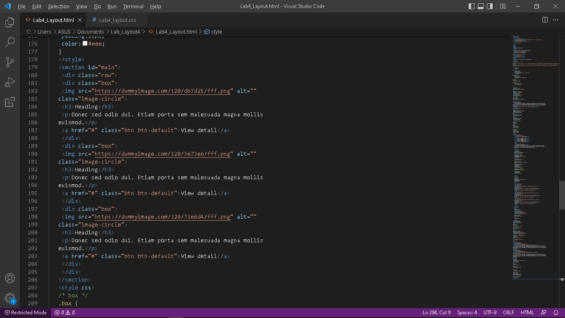The image size is (565, 318).
Task: Open the CRLF line-ending selector
Action: tap(508, 313)
